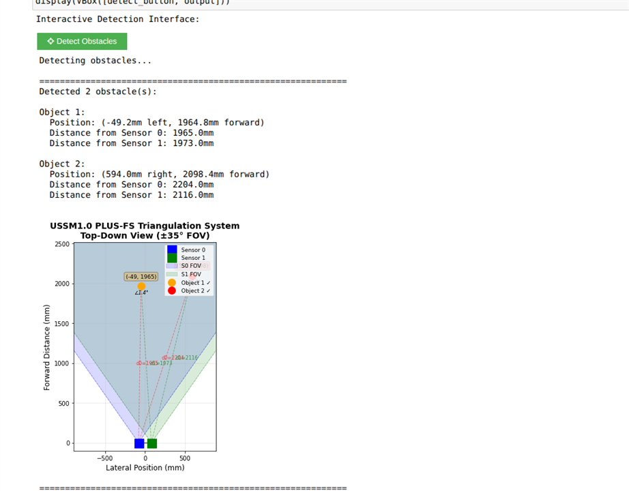Click the 'Object 2 ✓' legend entry
This screenshot has height=491, width=629.
click(x=190, y=291)
